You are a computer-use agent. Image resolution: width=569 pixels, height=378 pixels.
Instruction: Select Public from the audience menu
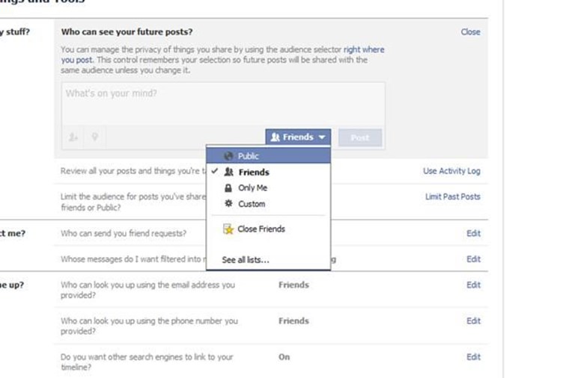tap(249, 156)
